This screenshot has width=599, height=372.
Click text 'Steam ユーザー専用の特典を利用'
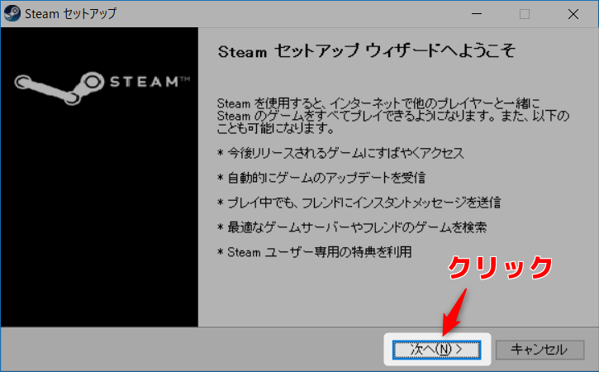(320, 252)
